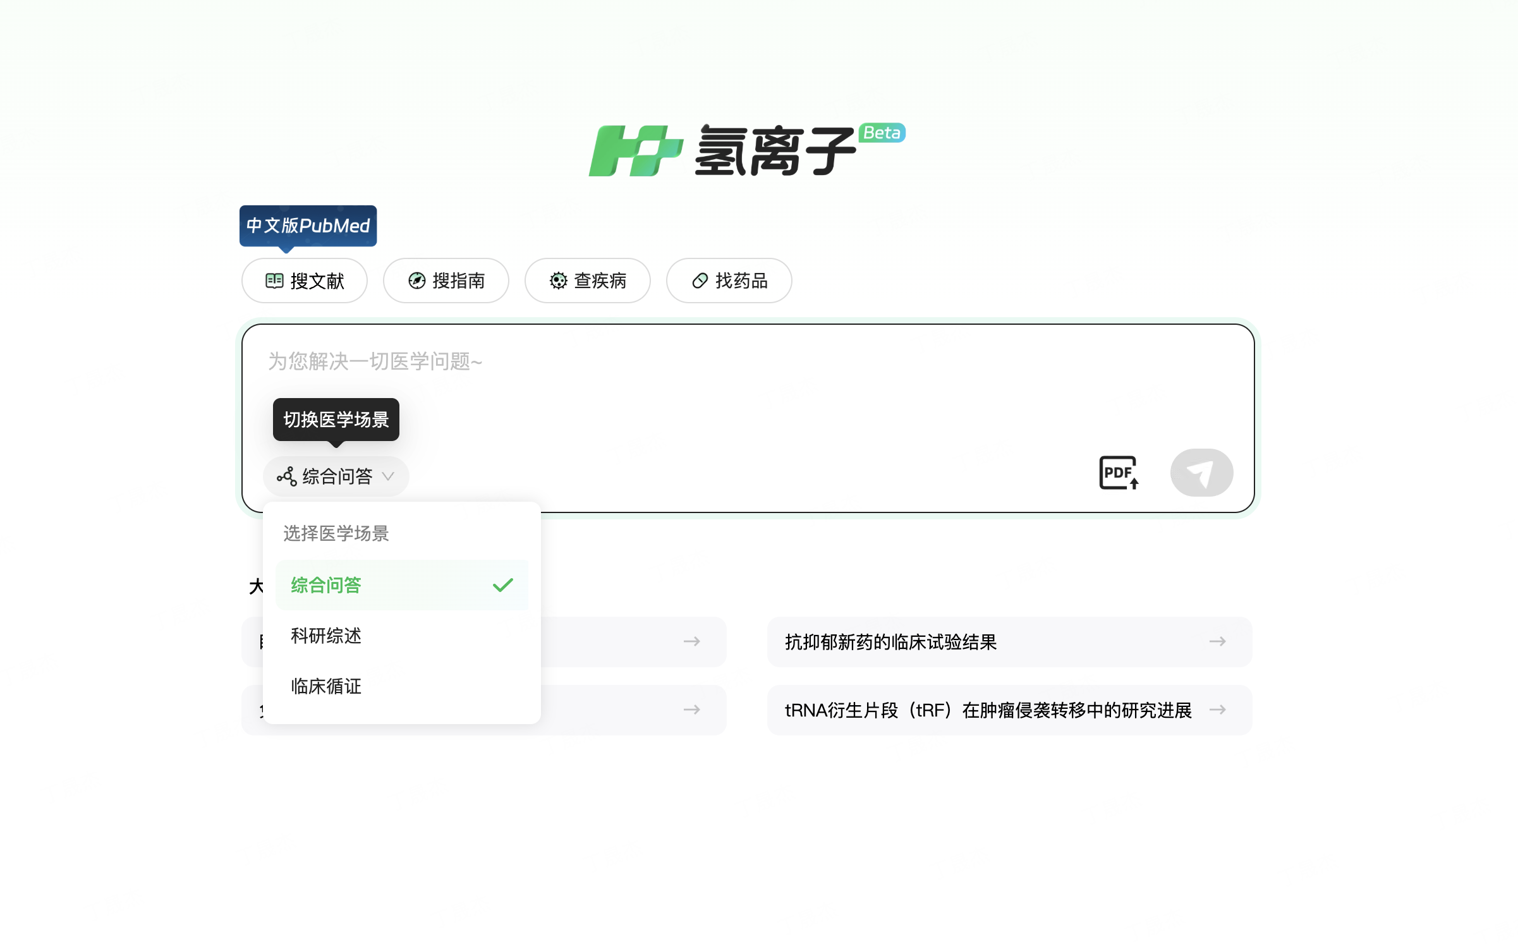Expand the 综合问答 scene dropdown chevron
This screenshot has width=1518, height=944.
(390, 477)
